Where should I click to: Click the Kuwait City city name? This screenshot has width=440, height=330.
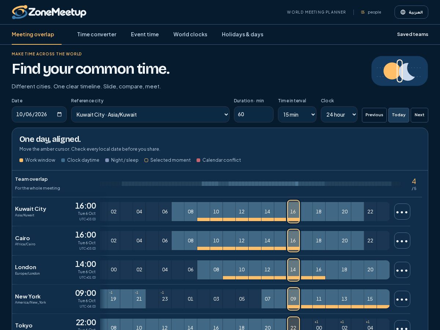30,209
